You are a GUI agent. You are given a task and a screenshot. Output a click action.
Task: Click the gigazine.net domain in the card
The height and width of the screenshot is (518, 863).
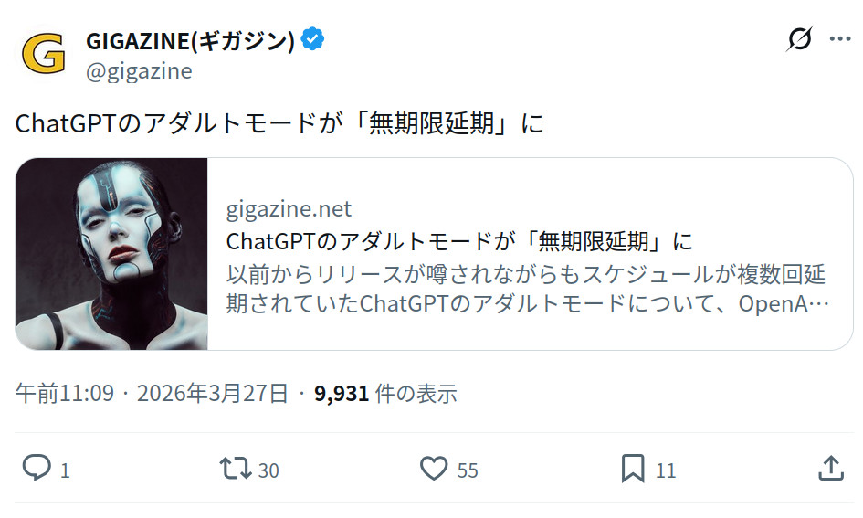pos(289,209)
